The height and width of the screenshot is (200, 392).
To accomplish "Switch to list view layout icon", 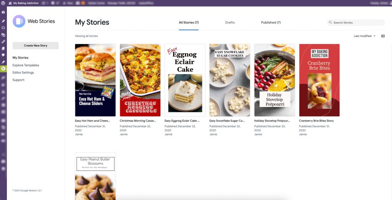I will pos(383,36).
